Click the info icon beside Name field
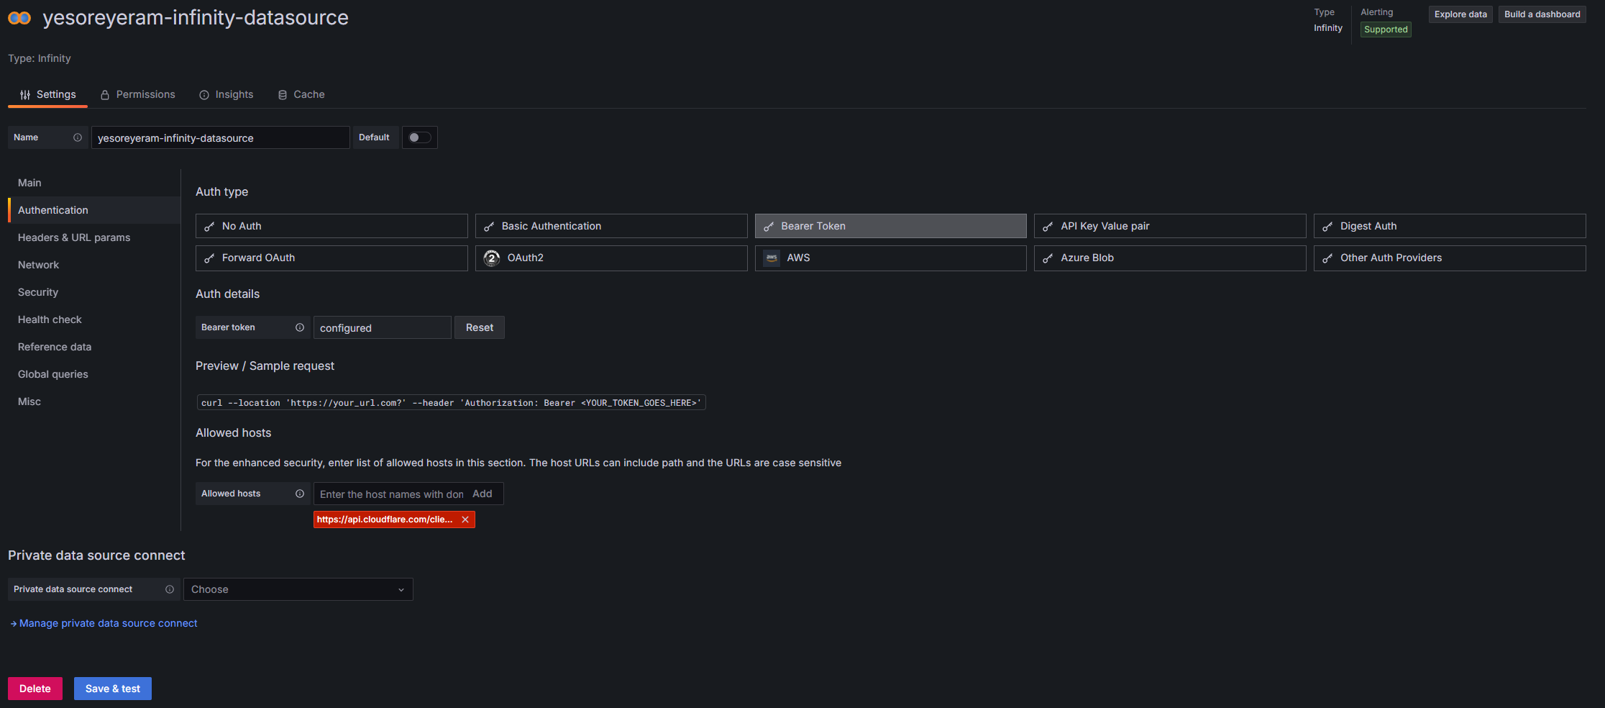 tap(78, 137)
